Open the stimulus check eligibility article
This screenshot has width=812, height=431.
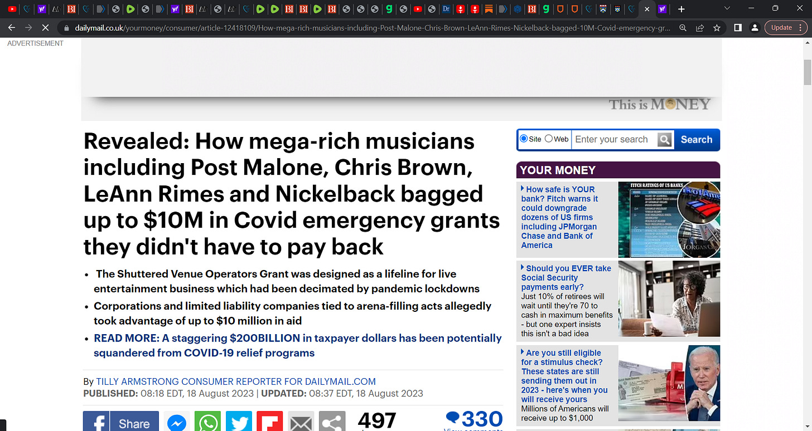tap(565, 376)
